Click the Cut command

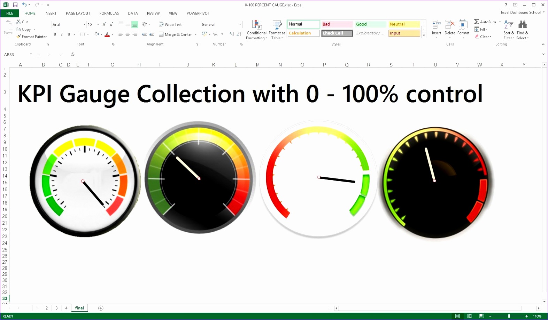click(22, 22)
